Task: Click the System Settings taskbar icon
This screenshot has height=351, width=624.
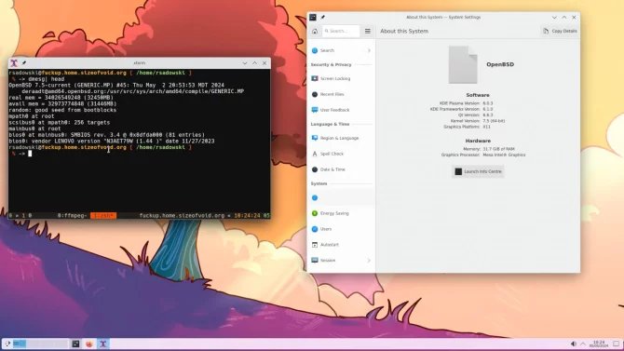Action: 75,344
